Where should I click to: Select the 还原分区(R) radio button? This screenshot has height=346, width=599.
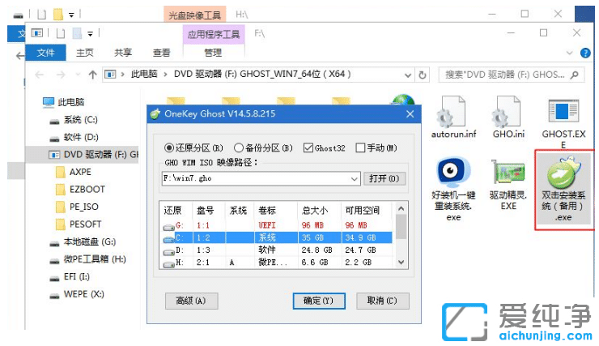pyautogui.click(x=168, y=147)
